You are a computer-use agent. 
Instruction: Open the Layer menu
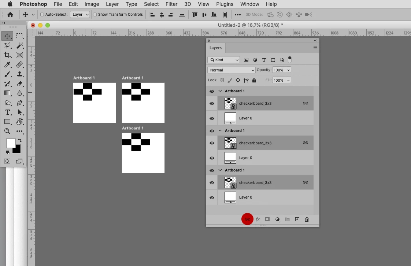click(x=112, y=4)
